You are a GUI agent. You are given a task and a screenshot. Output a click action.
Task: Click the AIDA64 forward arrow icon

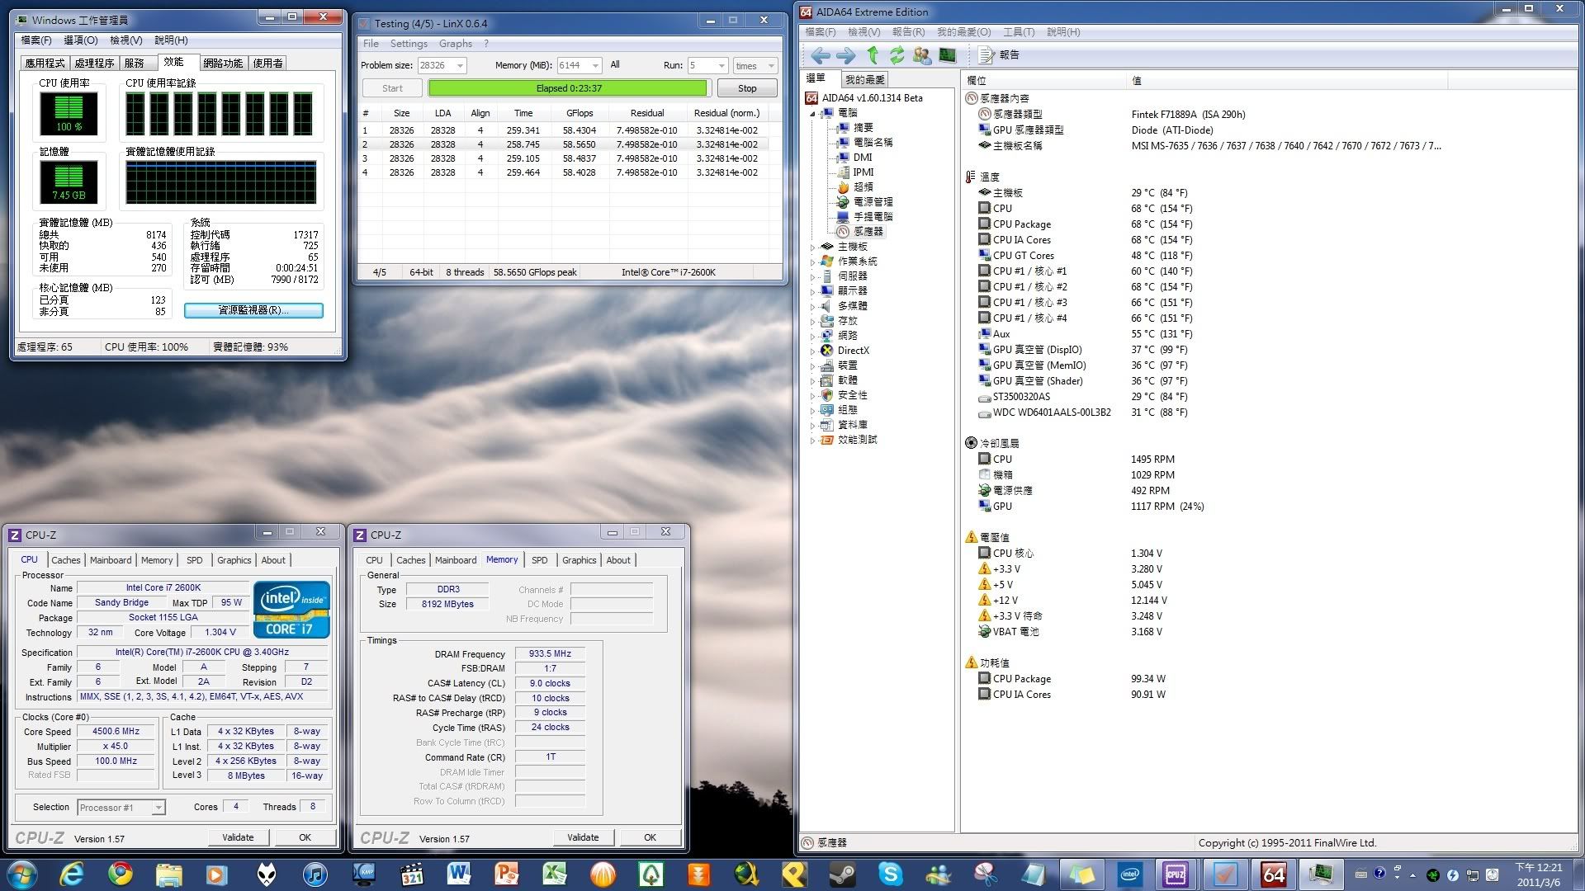(x=845, y=55)
